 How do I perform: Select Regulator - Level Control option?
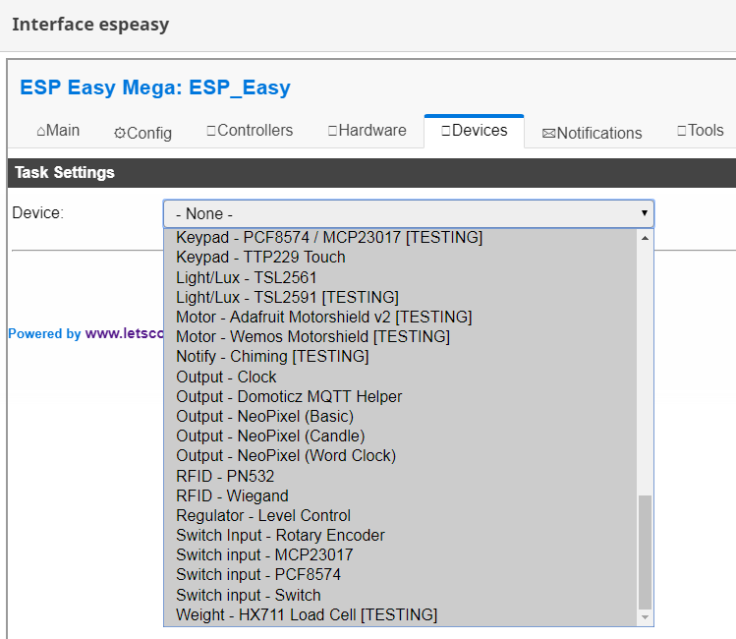pyautogui.click(x=401, y=515)
